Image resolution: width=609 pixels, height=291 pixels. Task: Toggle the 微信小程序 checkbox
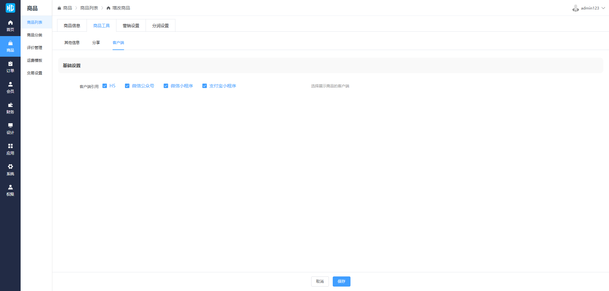pos(166,86)
